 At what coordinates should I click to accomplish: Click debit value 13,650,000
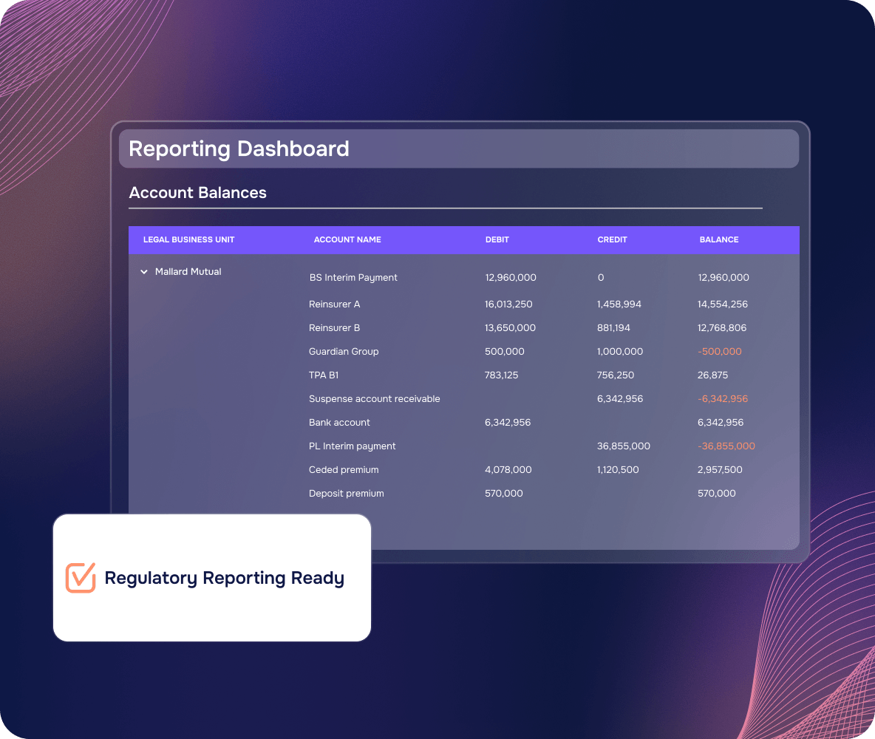[x=510, y=328]
